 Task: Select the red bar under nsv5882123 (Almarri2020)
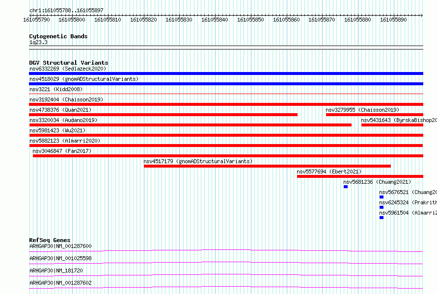[226, 146]
